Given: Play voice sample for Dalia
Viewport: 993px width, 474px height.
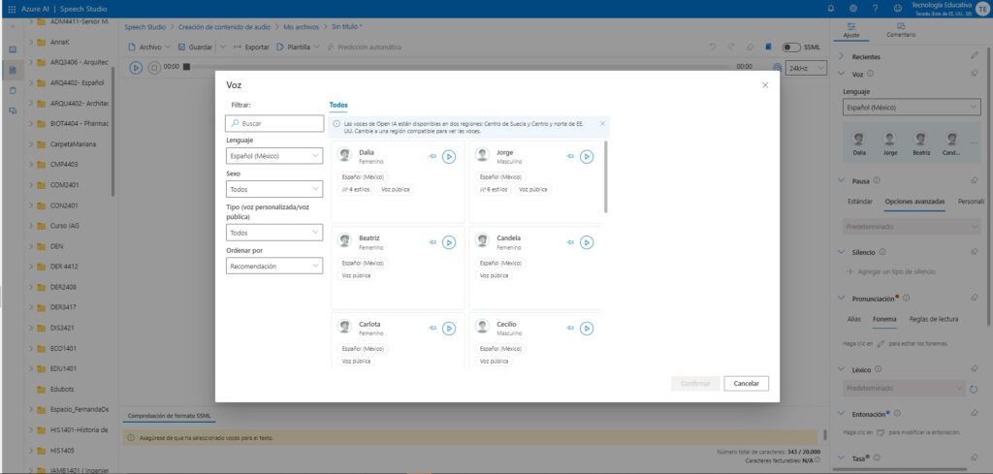Looking at the screenshot, I should tap(449, 157).
